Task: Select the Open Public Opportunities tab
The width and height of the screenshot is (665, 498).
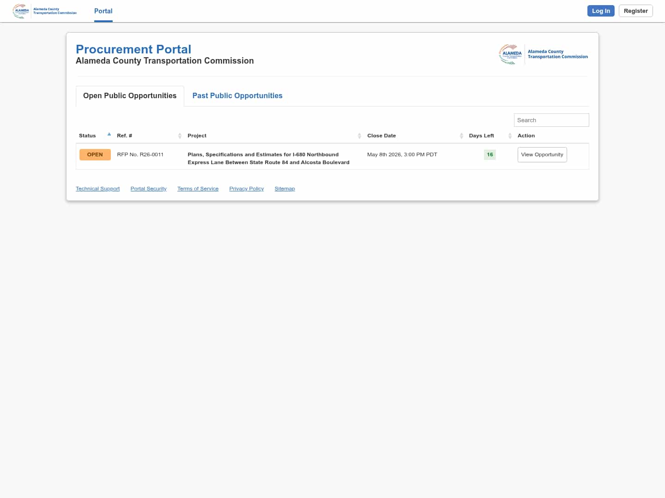Action: pos(130,96)
